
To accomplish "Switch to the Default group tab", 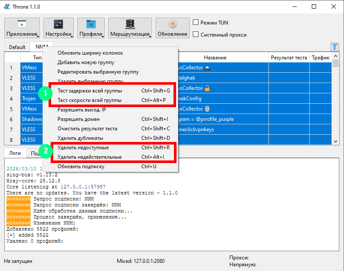I will [17, 47].
